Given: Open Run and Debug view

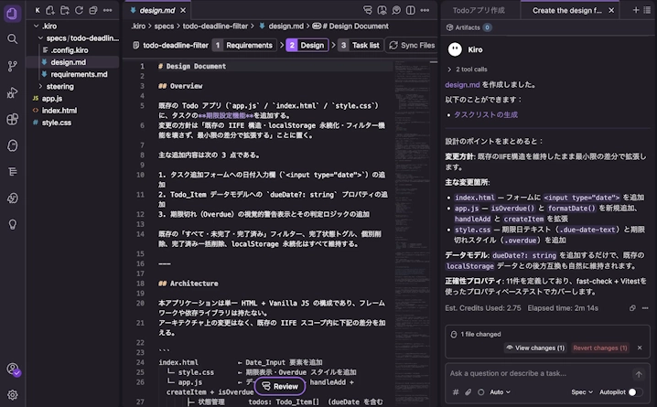Looking at the screenshot, I should coord(13,92).
